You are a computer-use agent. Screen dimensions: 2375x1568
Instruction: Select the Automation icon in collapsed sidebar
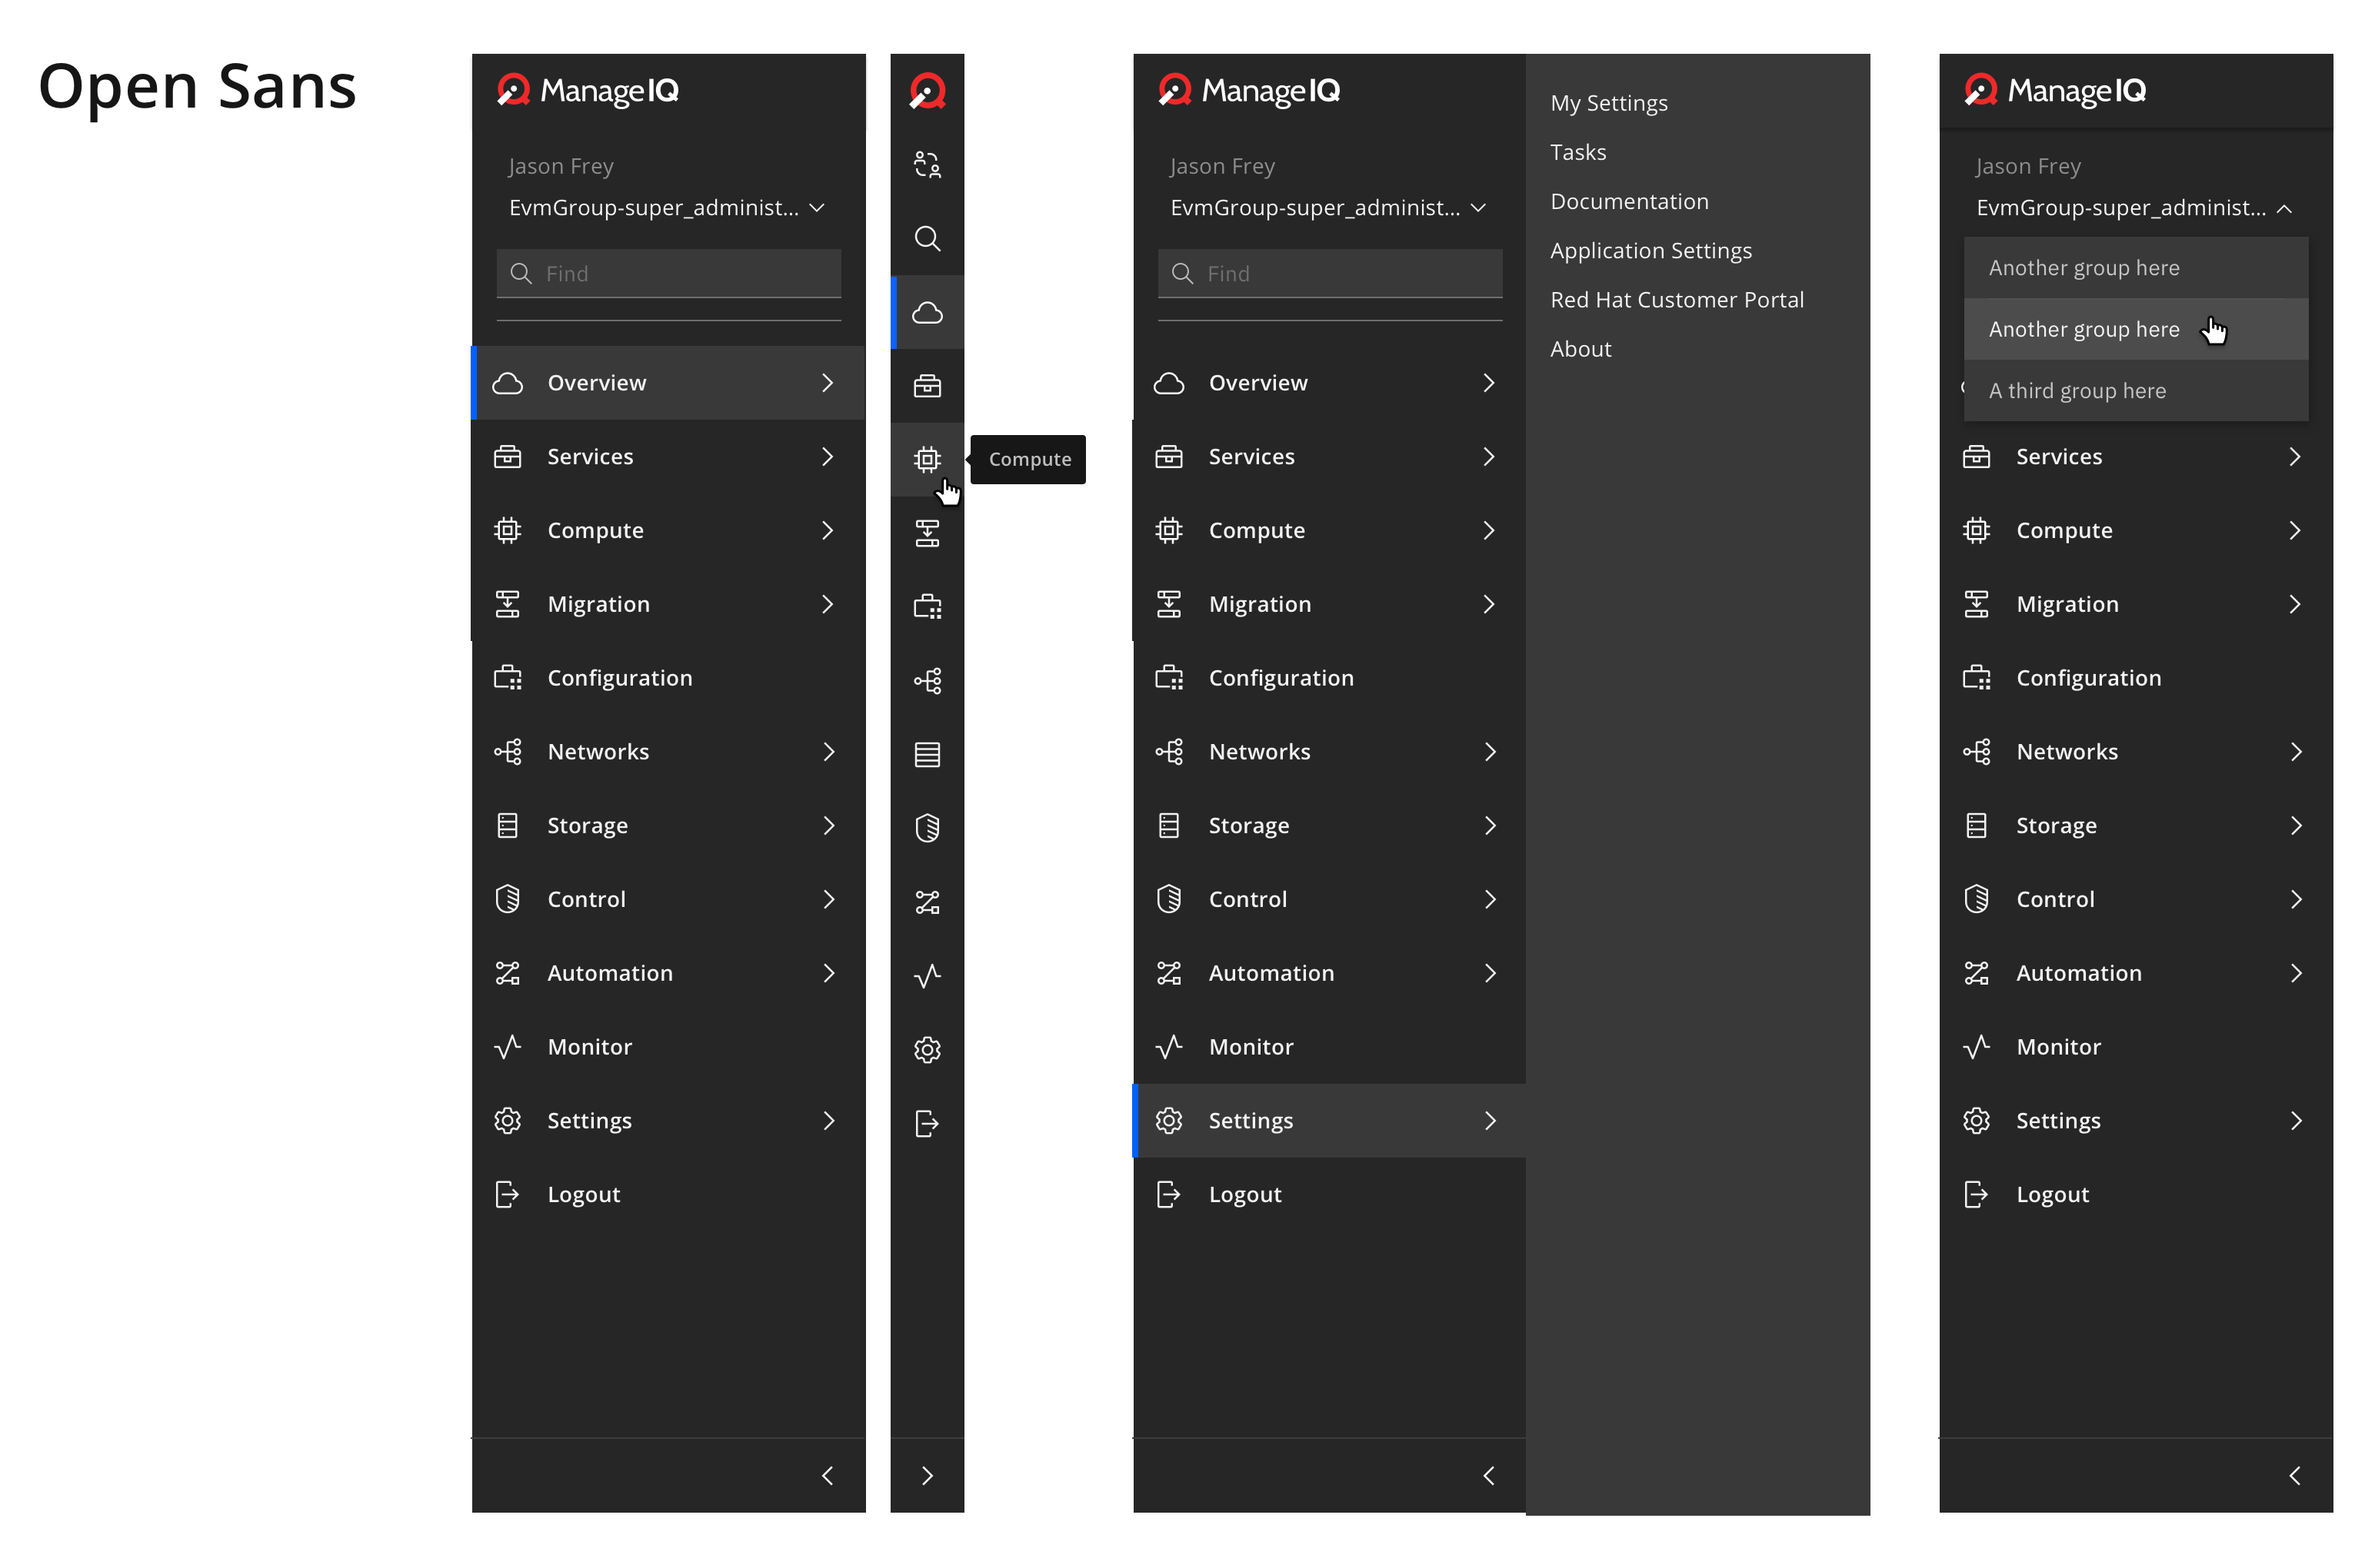tap(927, 902)
